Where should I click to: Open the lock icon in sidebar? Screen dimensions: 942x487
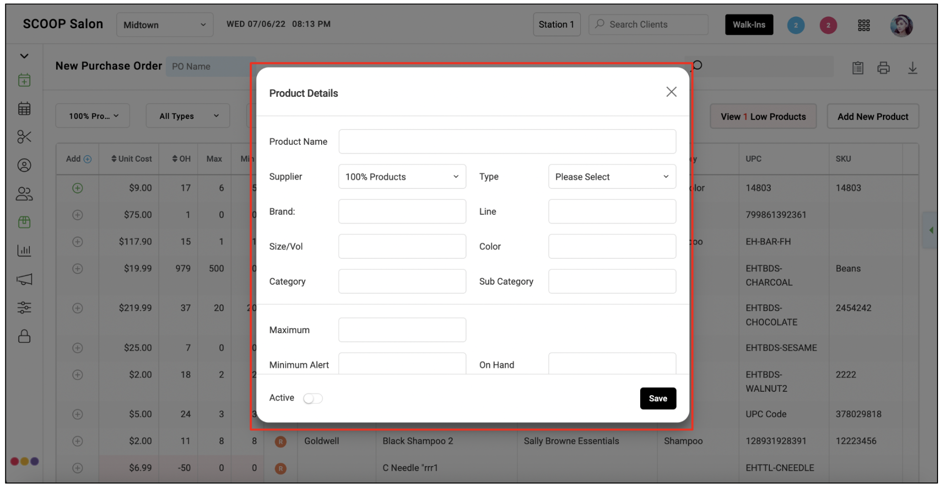tap(24, 336)
